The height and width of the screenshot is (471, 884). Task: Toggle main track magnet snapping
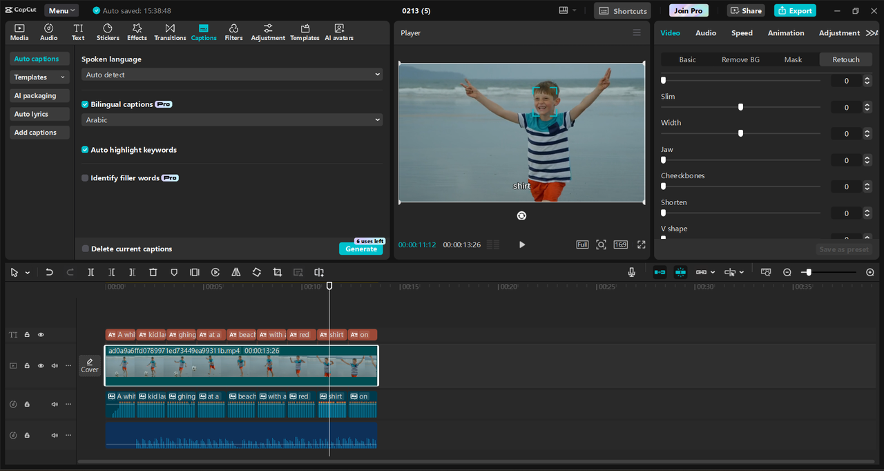click(x=660, y=273)
